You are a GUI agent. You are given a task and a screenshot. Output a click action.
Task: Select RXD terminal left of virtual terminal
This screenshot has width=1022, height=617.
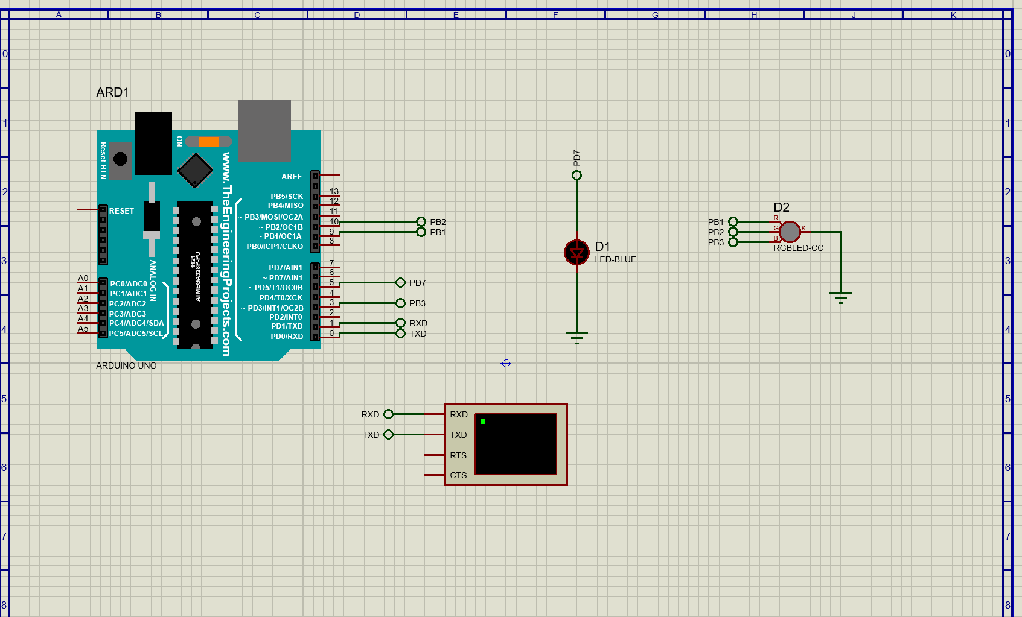coord(388,414)
